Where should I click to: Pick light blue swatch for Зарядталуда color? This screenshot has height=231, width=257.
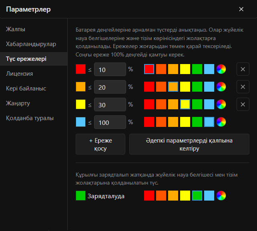coord(209,196)
